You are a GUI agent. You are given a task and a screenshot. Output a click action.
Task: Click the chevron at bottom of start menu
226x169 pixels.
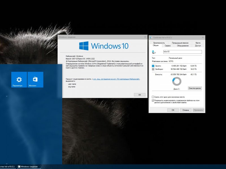pyautogui.click(x=6, y=164)
